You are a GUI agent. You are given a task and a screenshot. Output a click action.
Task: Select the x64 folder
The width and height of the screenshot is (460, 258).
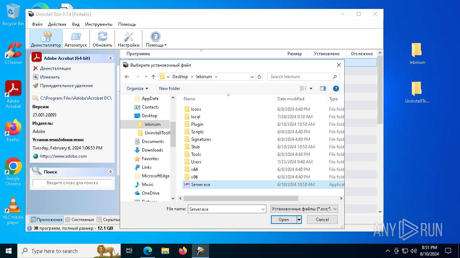click(194, 169)
